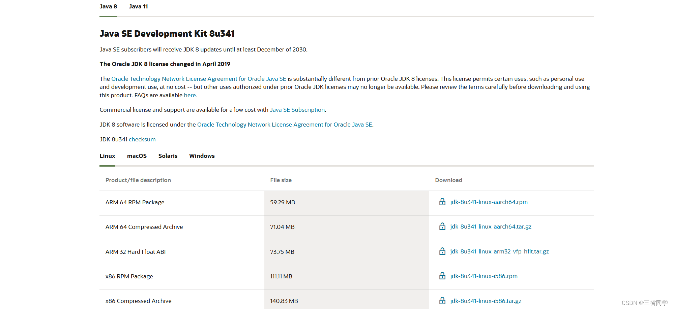The width and height of the screenshot is (673, 309).
Task: Select the Linux platform tab
Action: pyautogui.click(x=107, y=156)
